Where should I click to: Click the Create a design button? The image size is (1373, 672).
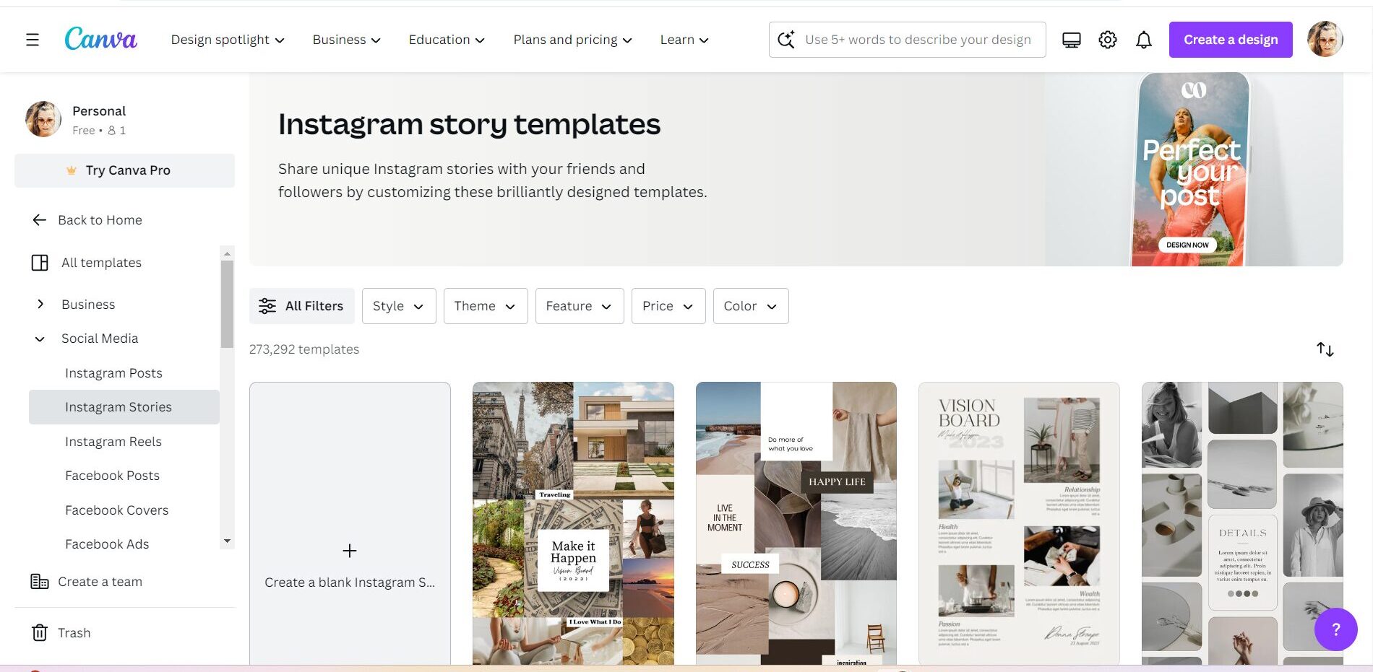[1231, 40]
